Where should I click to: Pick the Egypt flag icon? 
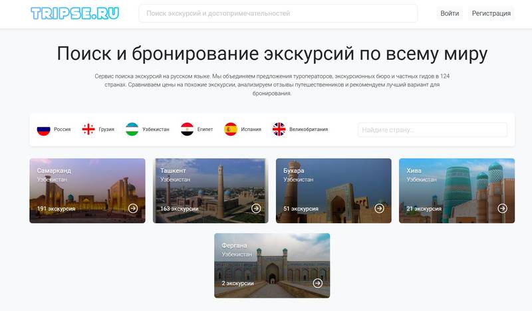(x=187, y=130)
